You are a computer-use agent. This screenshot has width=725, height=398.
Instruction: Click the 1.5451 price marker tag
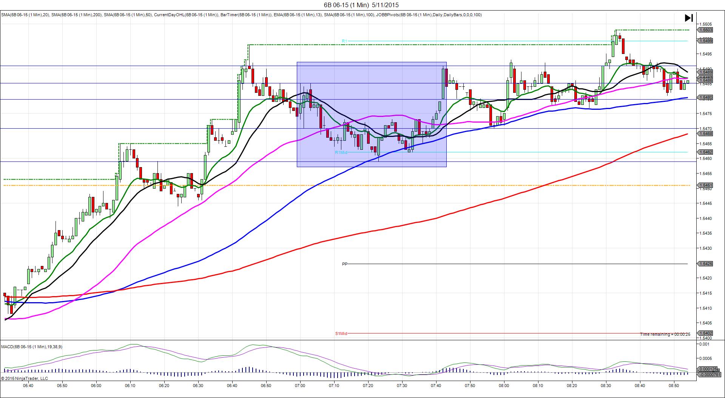point(705,185)
